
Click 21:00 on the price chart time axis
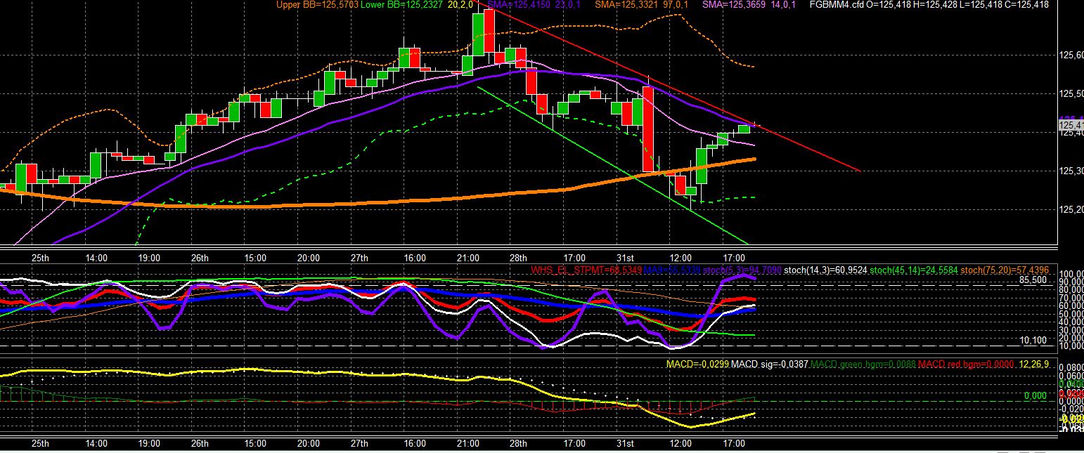click(x=468, y=258)
